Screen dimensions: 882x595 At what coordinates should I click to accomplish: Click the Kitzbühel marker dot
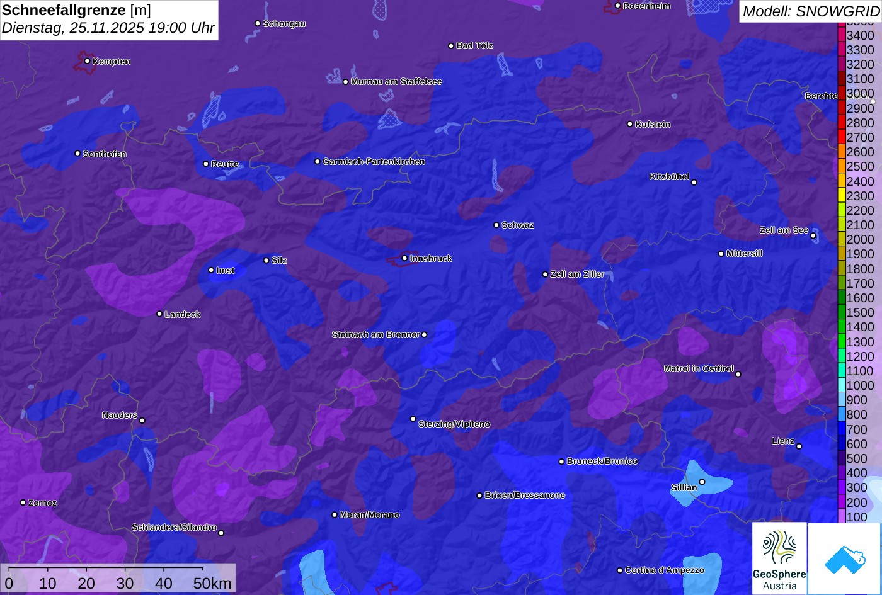point(694,183)
